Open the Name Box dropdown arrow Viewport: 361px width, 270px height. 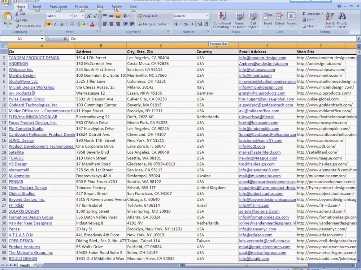coord(42,39)
